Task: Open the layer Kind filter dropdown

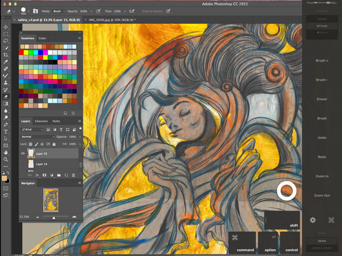Action: 32,130
